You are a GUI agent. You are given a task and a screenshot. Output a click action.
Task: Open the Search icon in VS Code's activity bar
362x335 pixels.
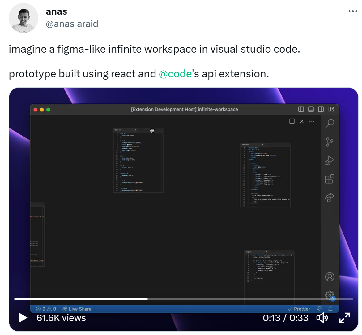tap(330, 123)
